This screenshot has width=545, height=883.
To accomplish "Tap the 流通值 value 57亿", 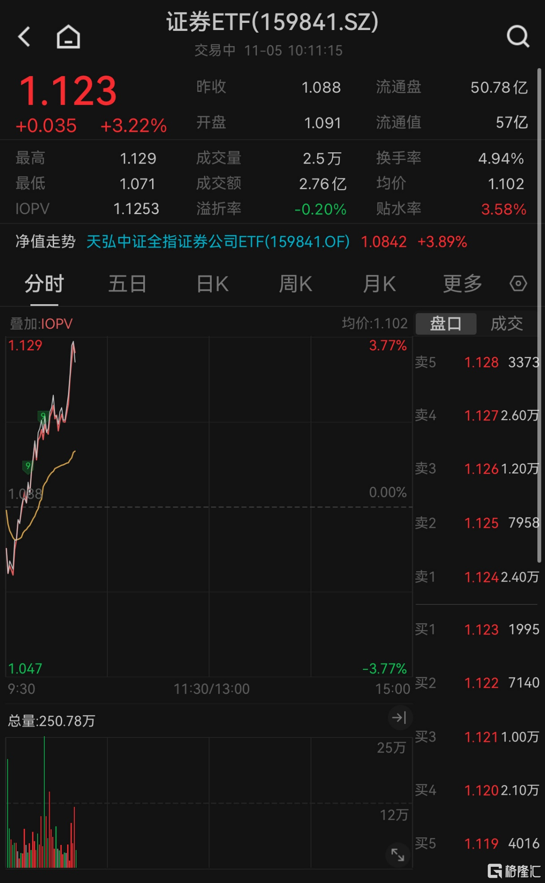I will [x=512, y=122].
